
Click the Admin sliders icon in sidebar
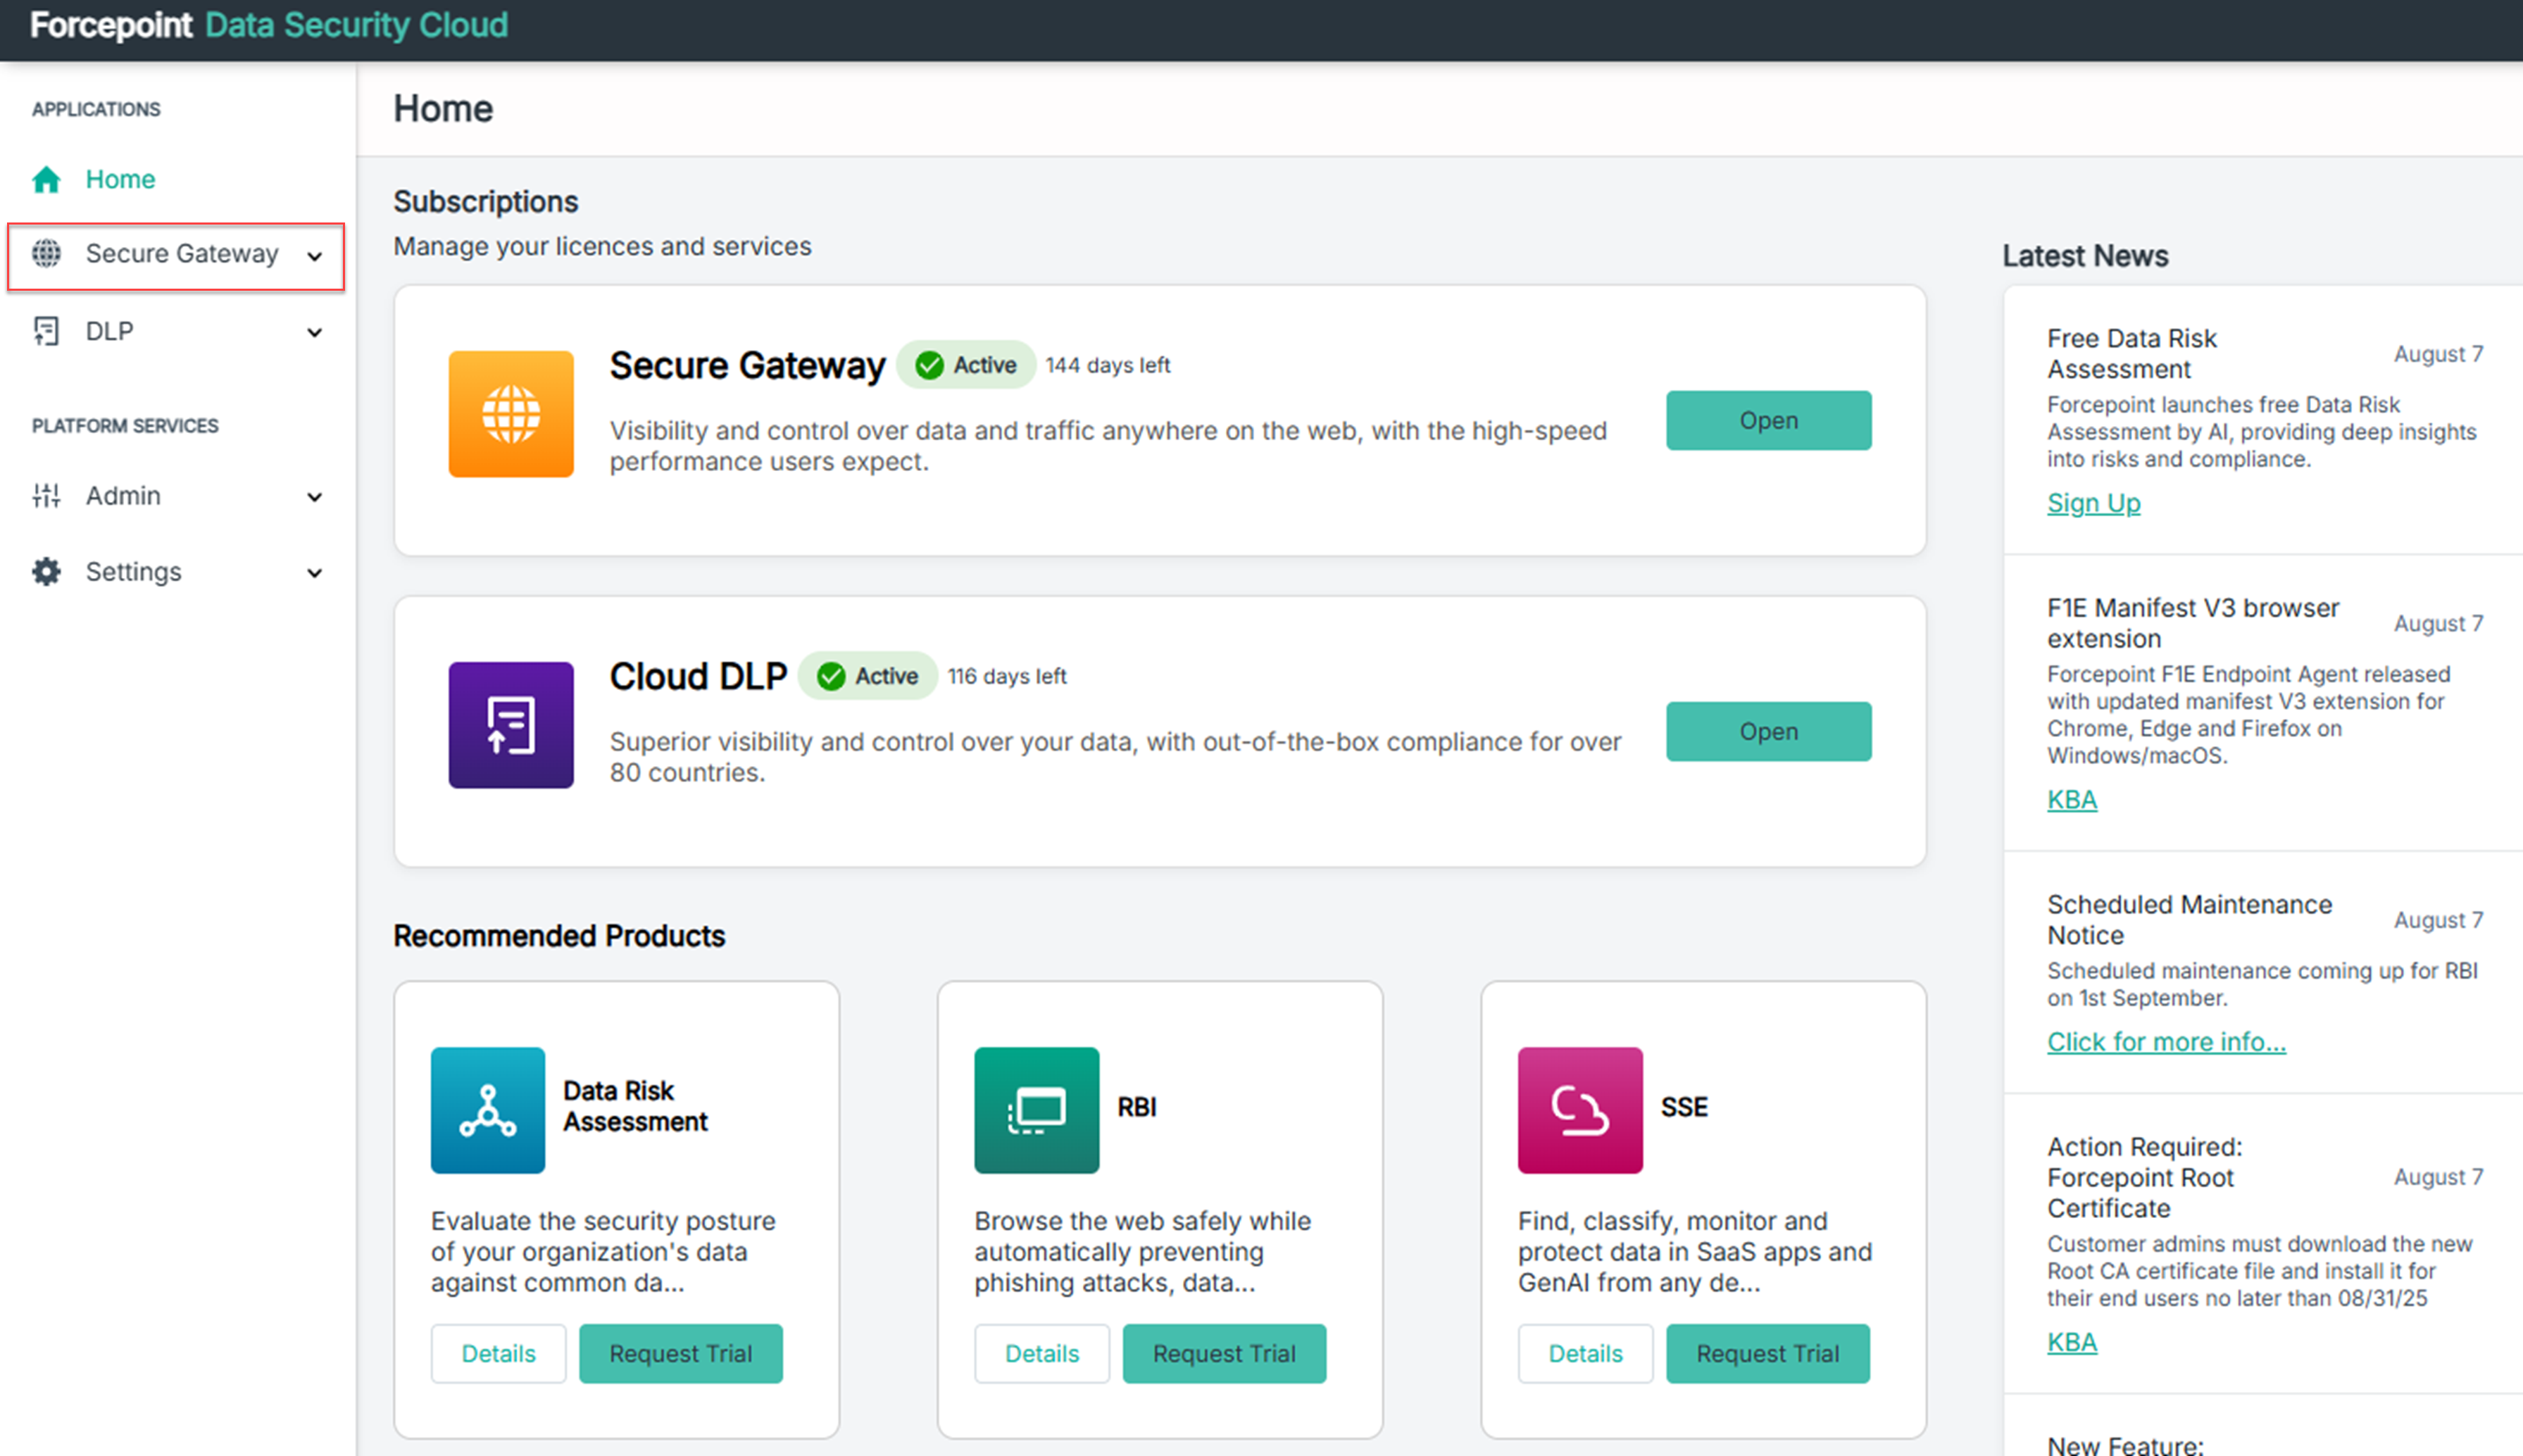[x=46, y=496]
